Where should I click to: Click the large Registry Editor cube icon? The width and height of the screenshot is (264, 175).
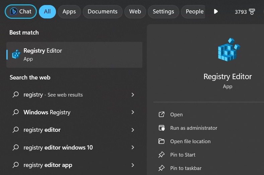click(x=229, y=50)
